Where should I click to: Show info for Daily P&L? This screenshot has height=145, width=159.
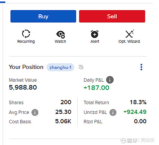pyautogui.click(x=110, y=80)
